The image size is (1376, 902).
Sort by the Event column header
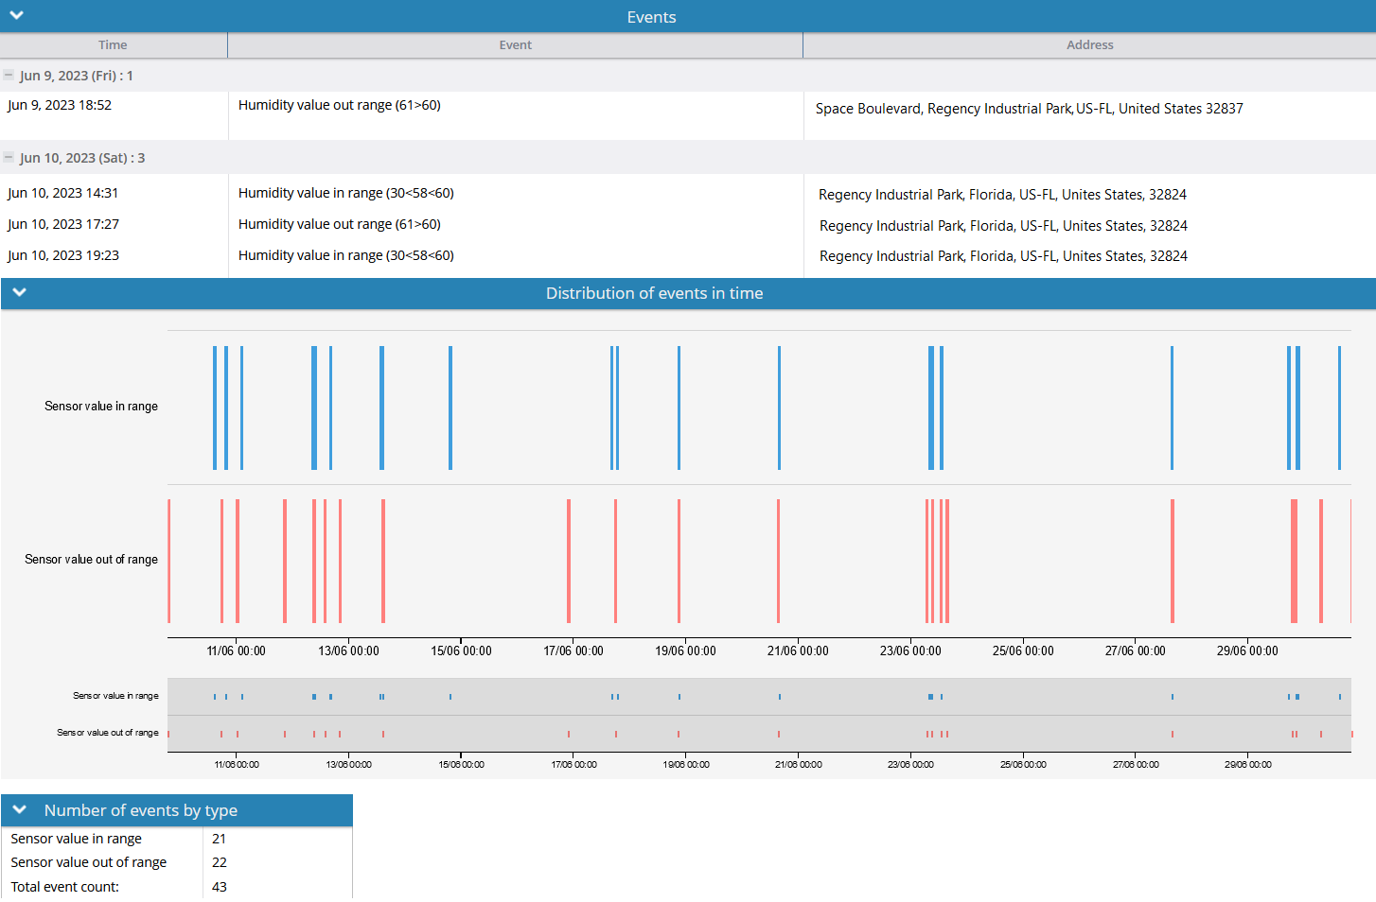pos(516,44)
